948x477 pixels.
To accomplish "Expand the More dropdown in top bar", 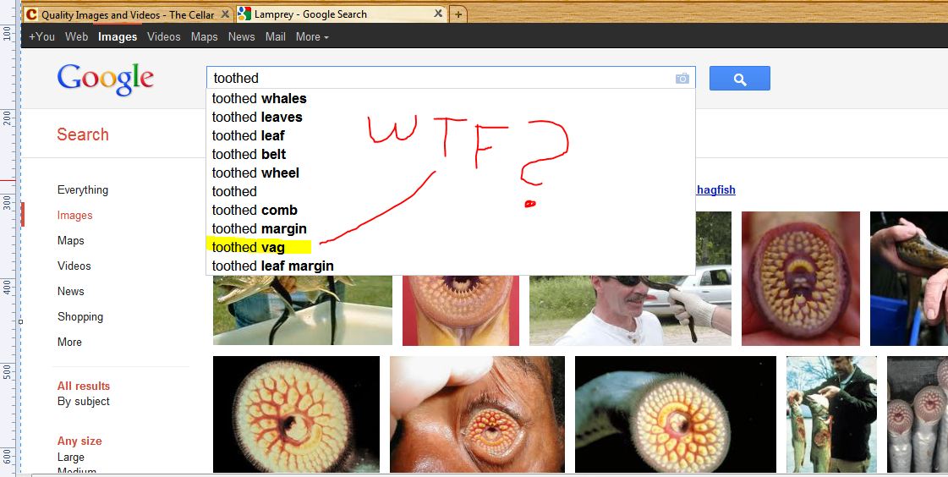I will (x=312, y=36).
